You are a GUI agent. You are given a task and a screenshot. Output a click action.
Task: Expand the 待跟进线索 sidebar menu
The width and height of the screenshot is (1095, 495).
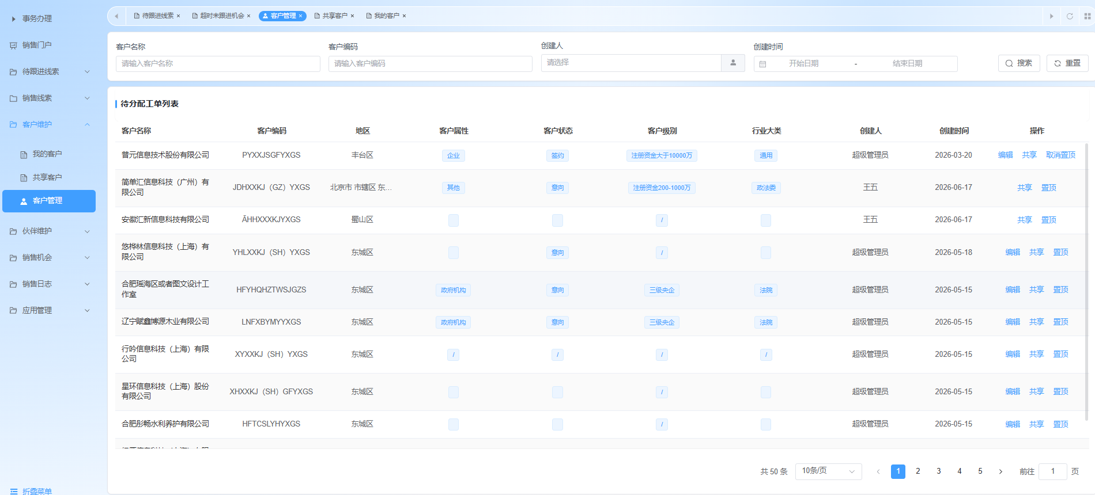88,72
